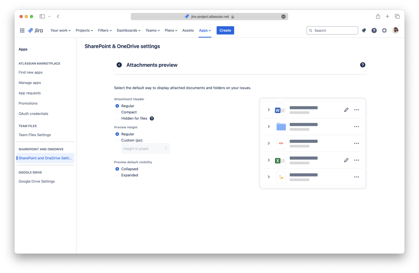Expand the Excel file row chevron
Viewport: 419px width, 273px height.
click(269, 160)
